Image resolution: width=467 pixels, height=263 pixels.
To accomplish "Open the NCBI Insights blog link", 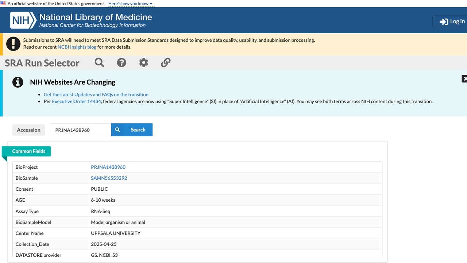I will [77, 47].
